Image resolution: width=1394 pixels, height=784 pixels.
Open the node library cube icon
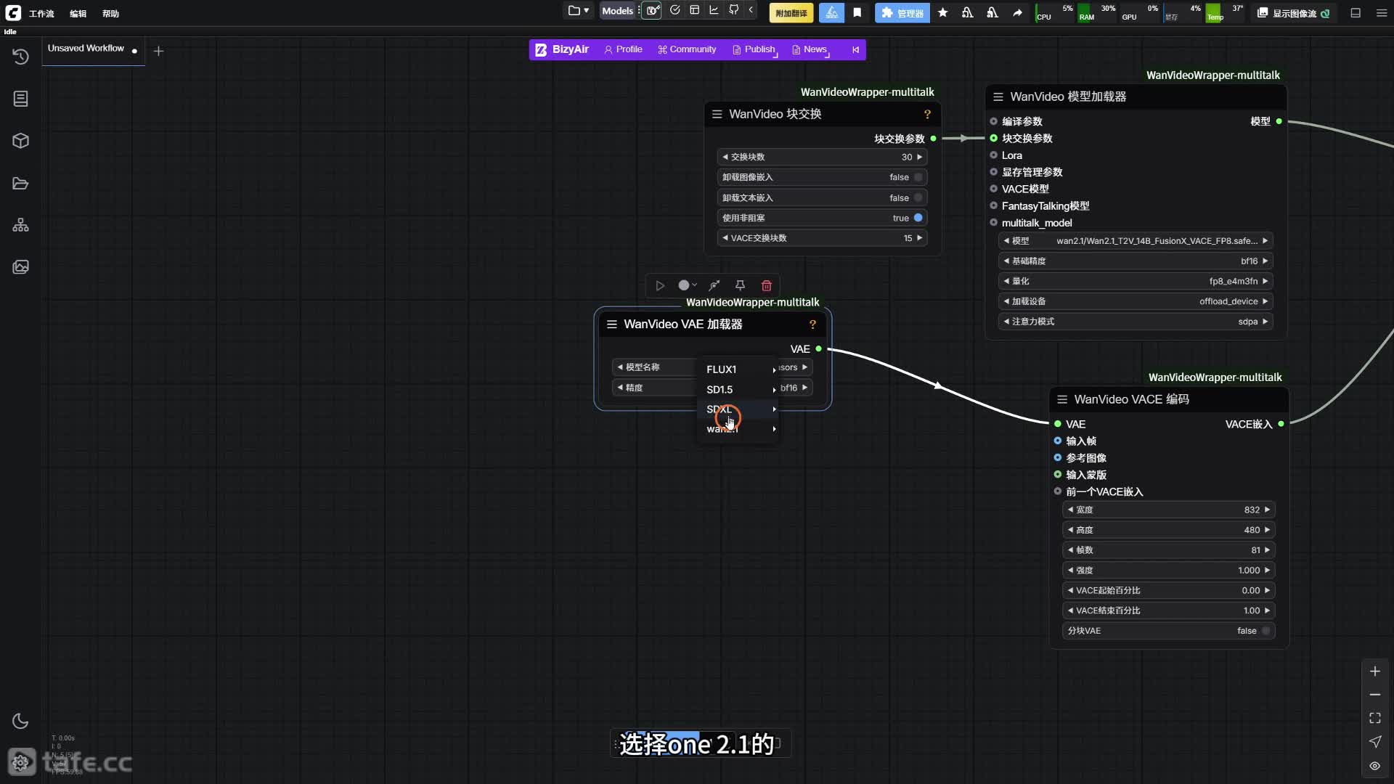pyautogui.click(x=20, y=140)
